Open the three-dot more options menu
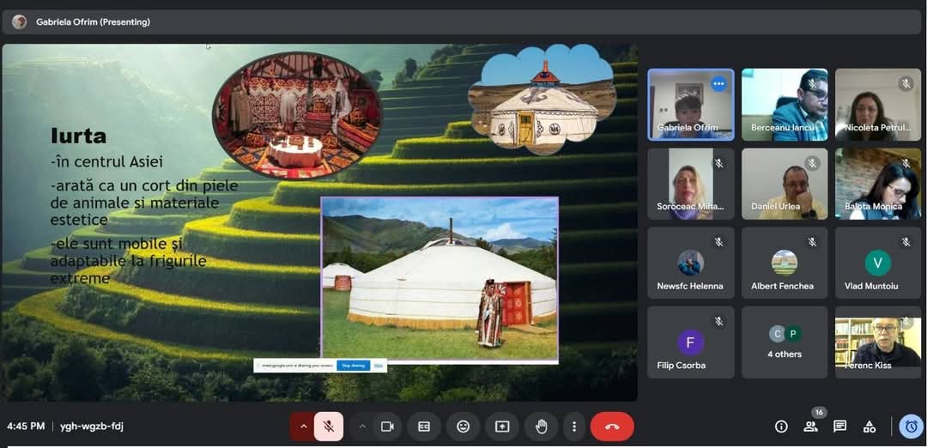Image resolution: width=927 pixels, height=448 pixels. (x=574, y=427)
